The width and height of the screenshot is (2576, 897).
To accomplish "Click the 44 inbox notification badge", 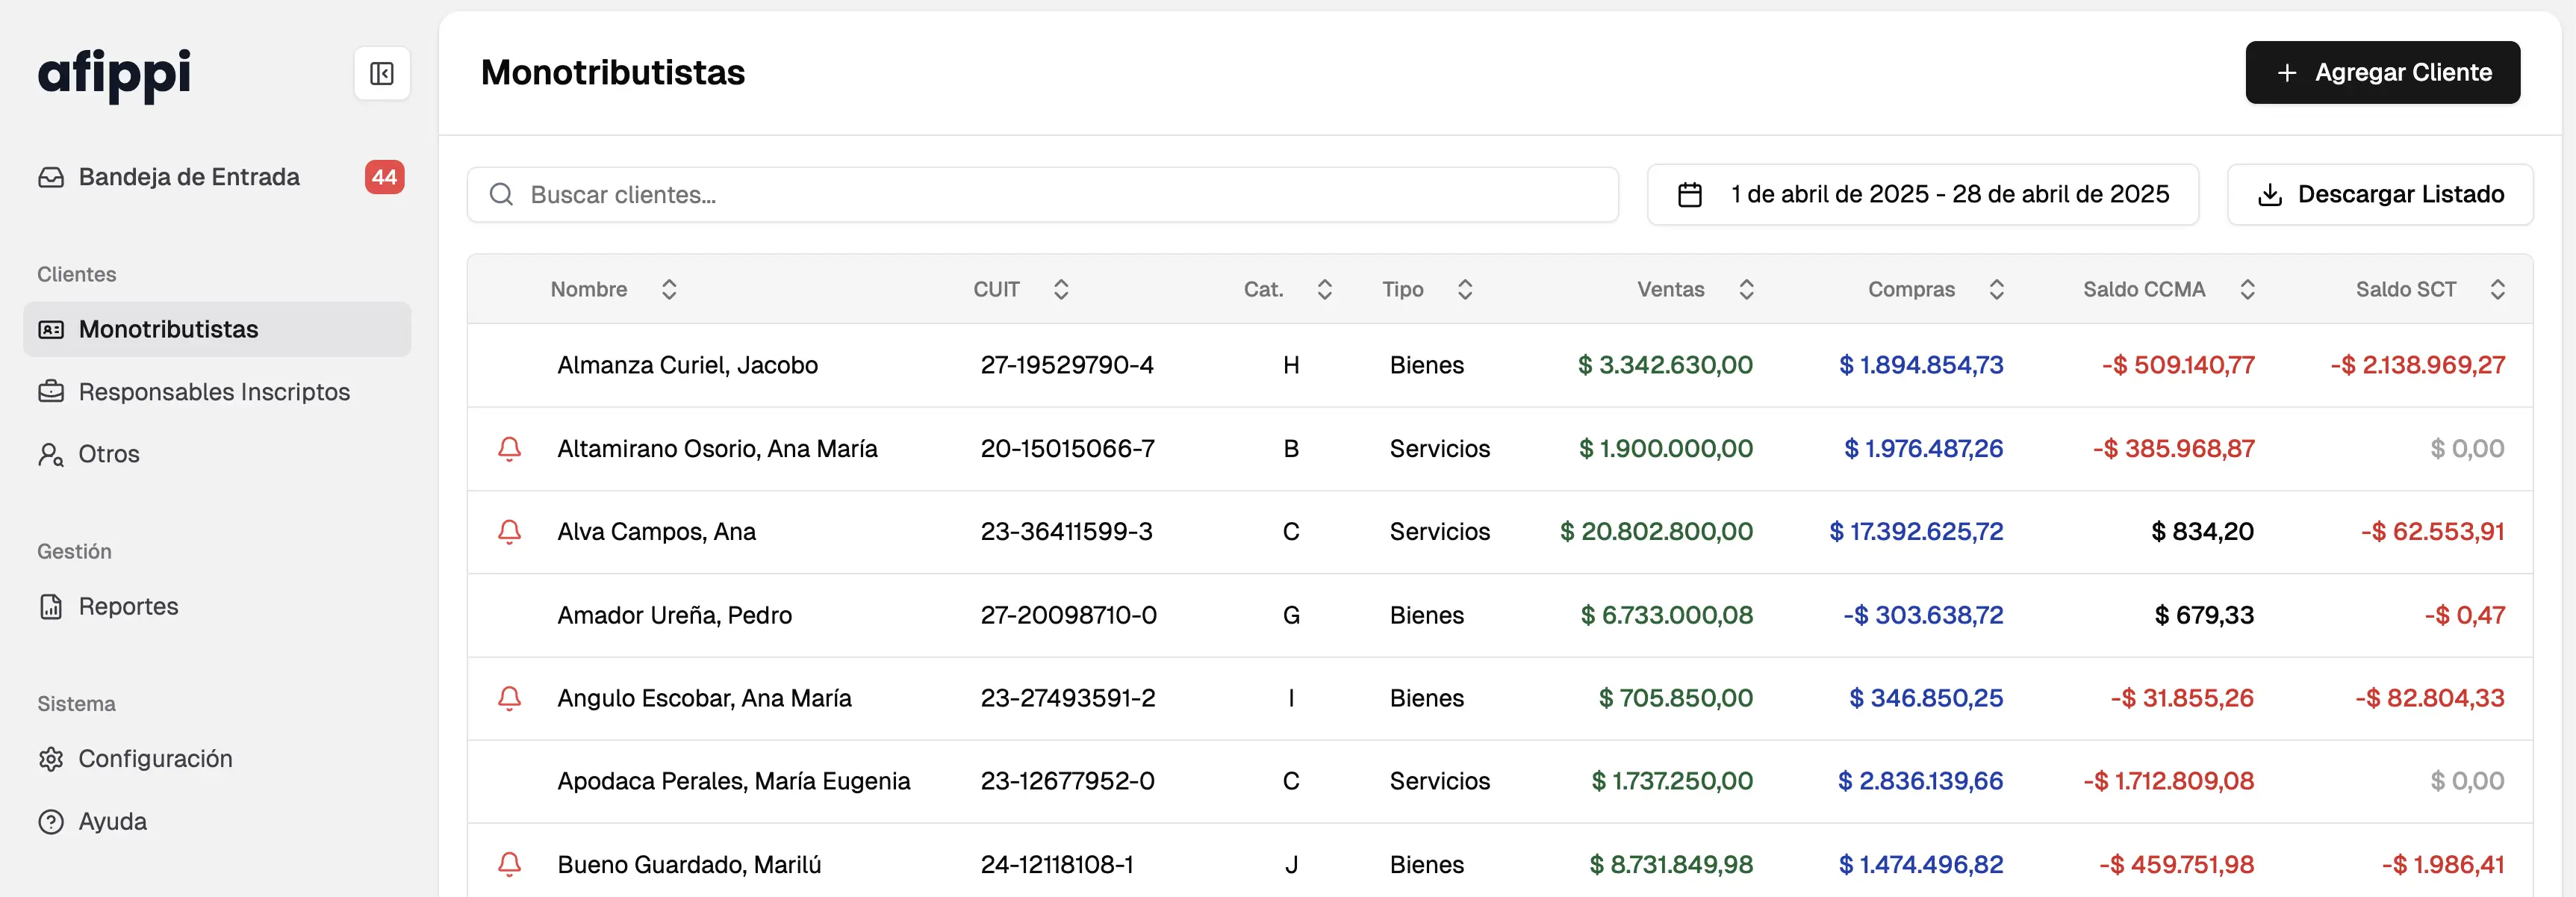I will [x=384, y=177].
